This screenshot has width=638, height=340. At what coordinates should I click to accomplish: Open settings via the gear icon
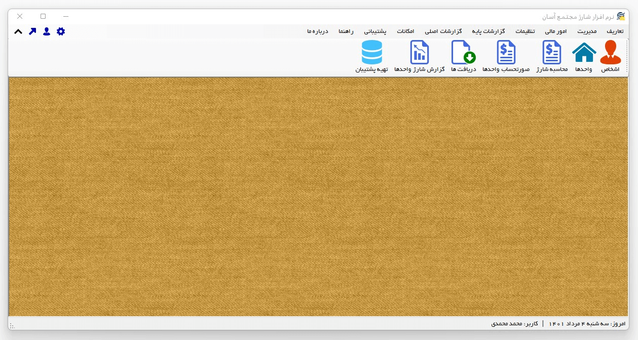61,31
